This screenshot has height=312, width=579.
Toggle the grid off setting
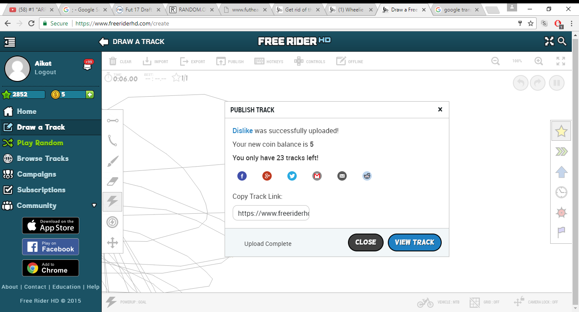point(484,302)
